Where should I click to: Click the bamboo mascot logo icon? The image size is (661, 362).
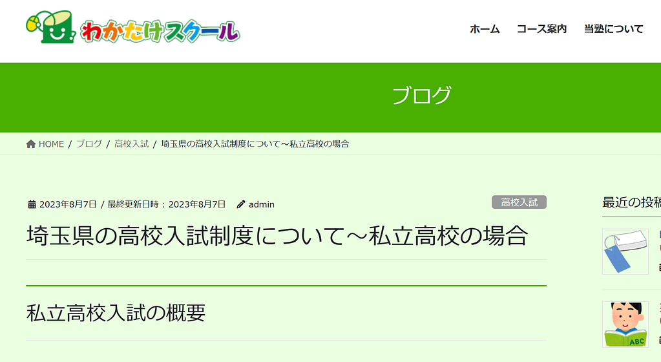click(x=52, y=28)
